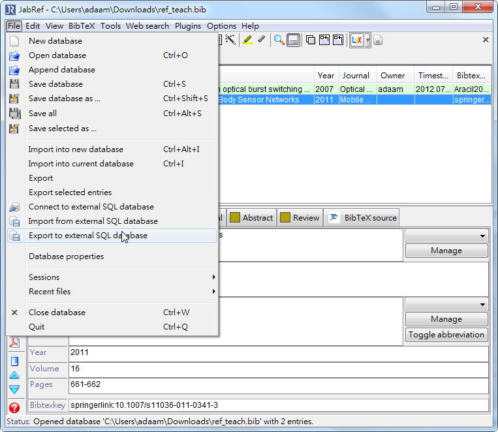Switch to the Review tab
Screen dimensions: 498x432
[300, 218]
